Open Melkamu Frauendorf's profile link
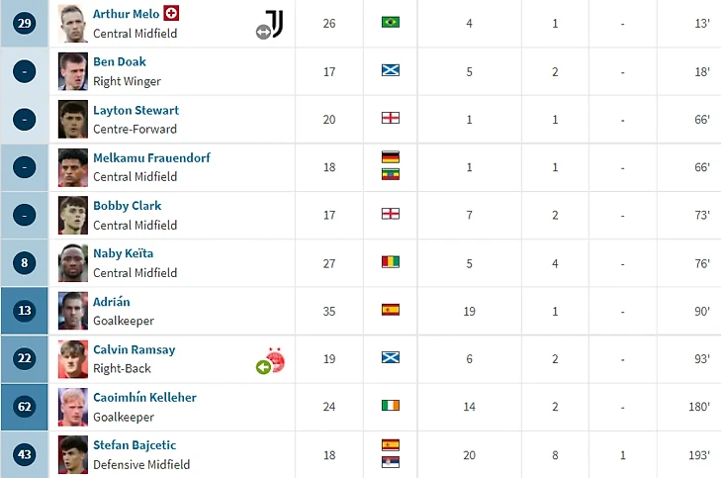Image resolution: width=722 pixels, height=478 pixels. (x=151, y=157)
